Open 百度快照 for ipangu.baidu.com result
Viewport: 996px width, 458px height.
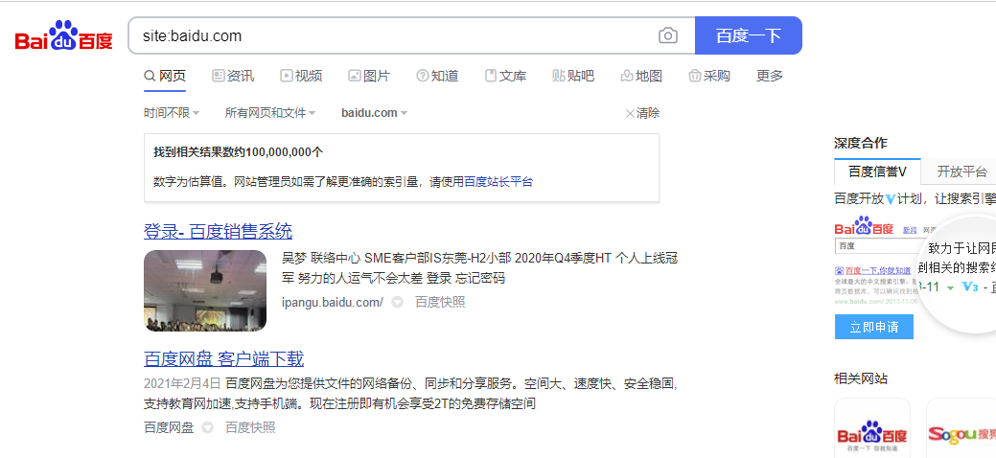[x=440, y=303]
